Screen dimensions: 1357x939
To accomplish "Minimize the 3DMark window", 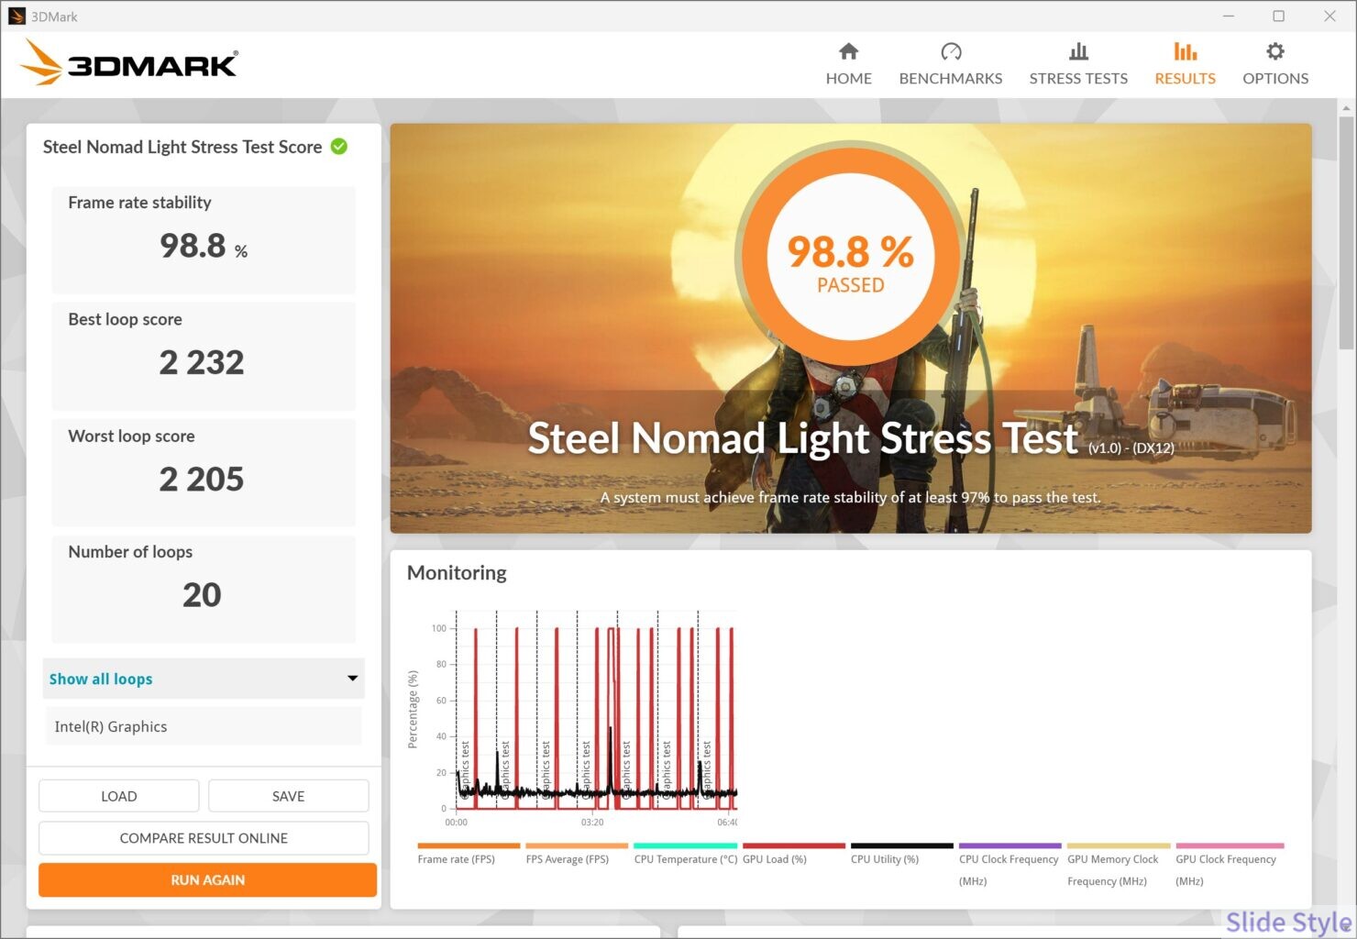I will tap(1230, 17).
